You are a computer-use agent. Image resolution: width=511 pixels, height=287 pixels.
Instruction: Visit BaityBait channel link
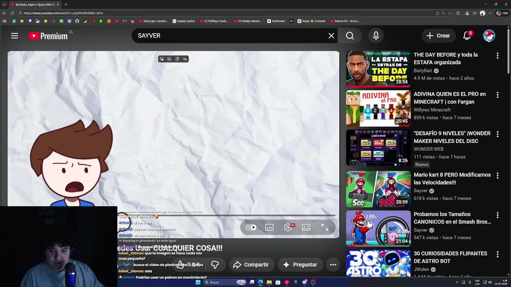(423, 71)
